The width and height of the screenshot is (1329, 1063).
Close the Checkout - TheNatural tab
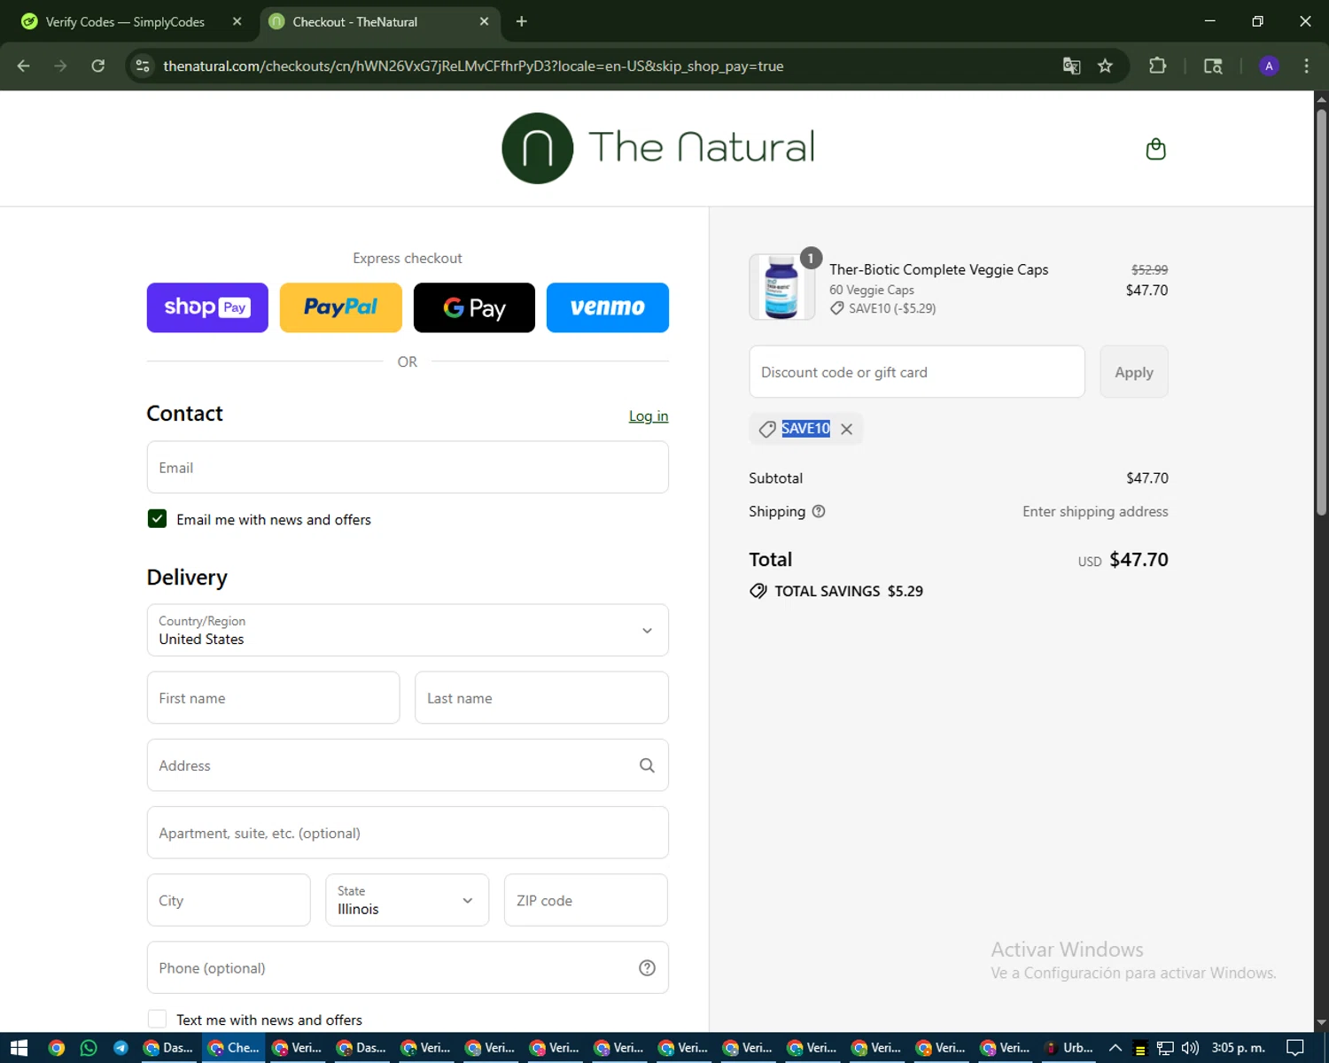484,21
